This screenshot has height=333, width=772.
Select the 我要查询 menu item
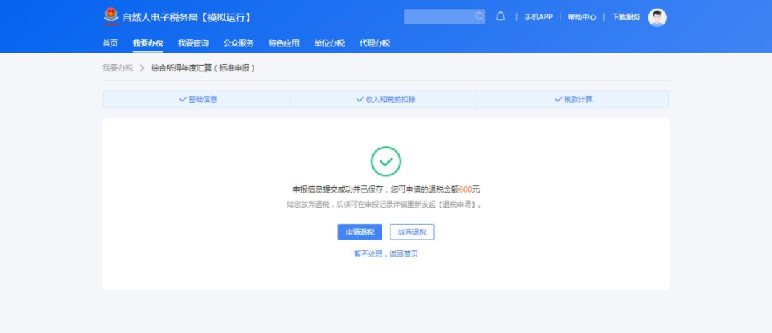[x=193, y=43]
